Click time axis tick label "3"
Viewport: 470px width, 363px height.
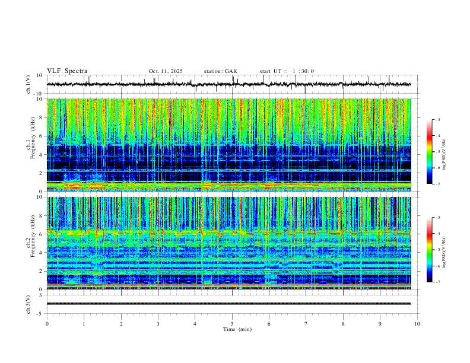tap(158, 324)
